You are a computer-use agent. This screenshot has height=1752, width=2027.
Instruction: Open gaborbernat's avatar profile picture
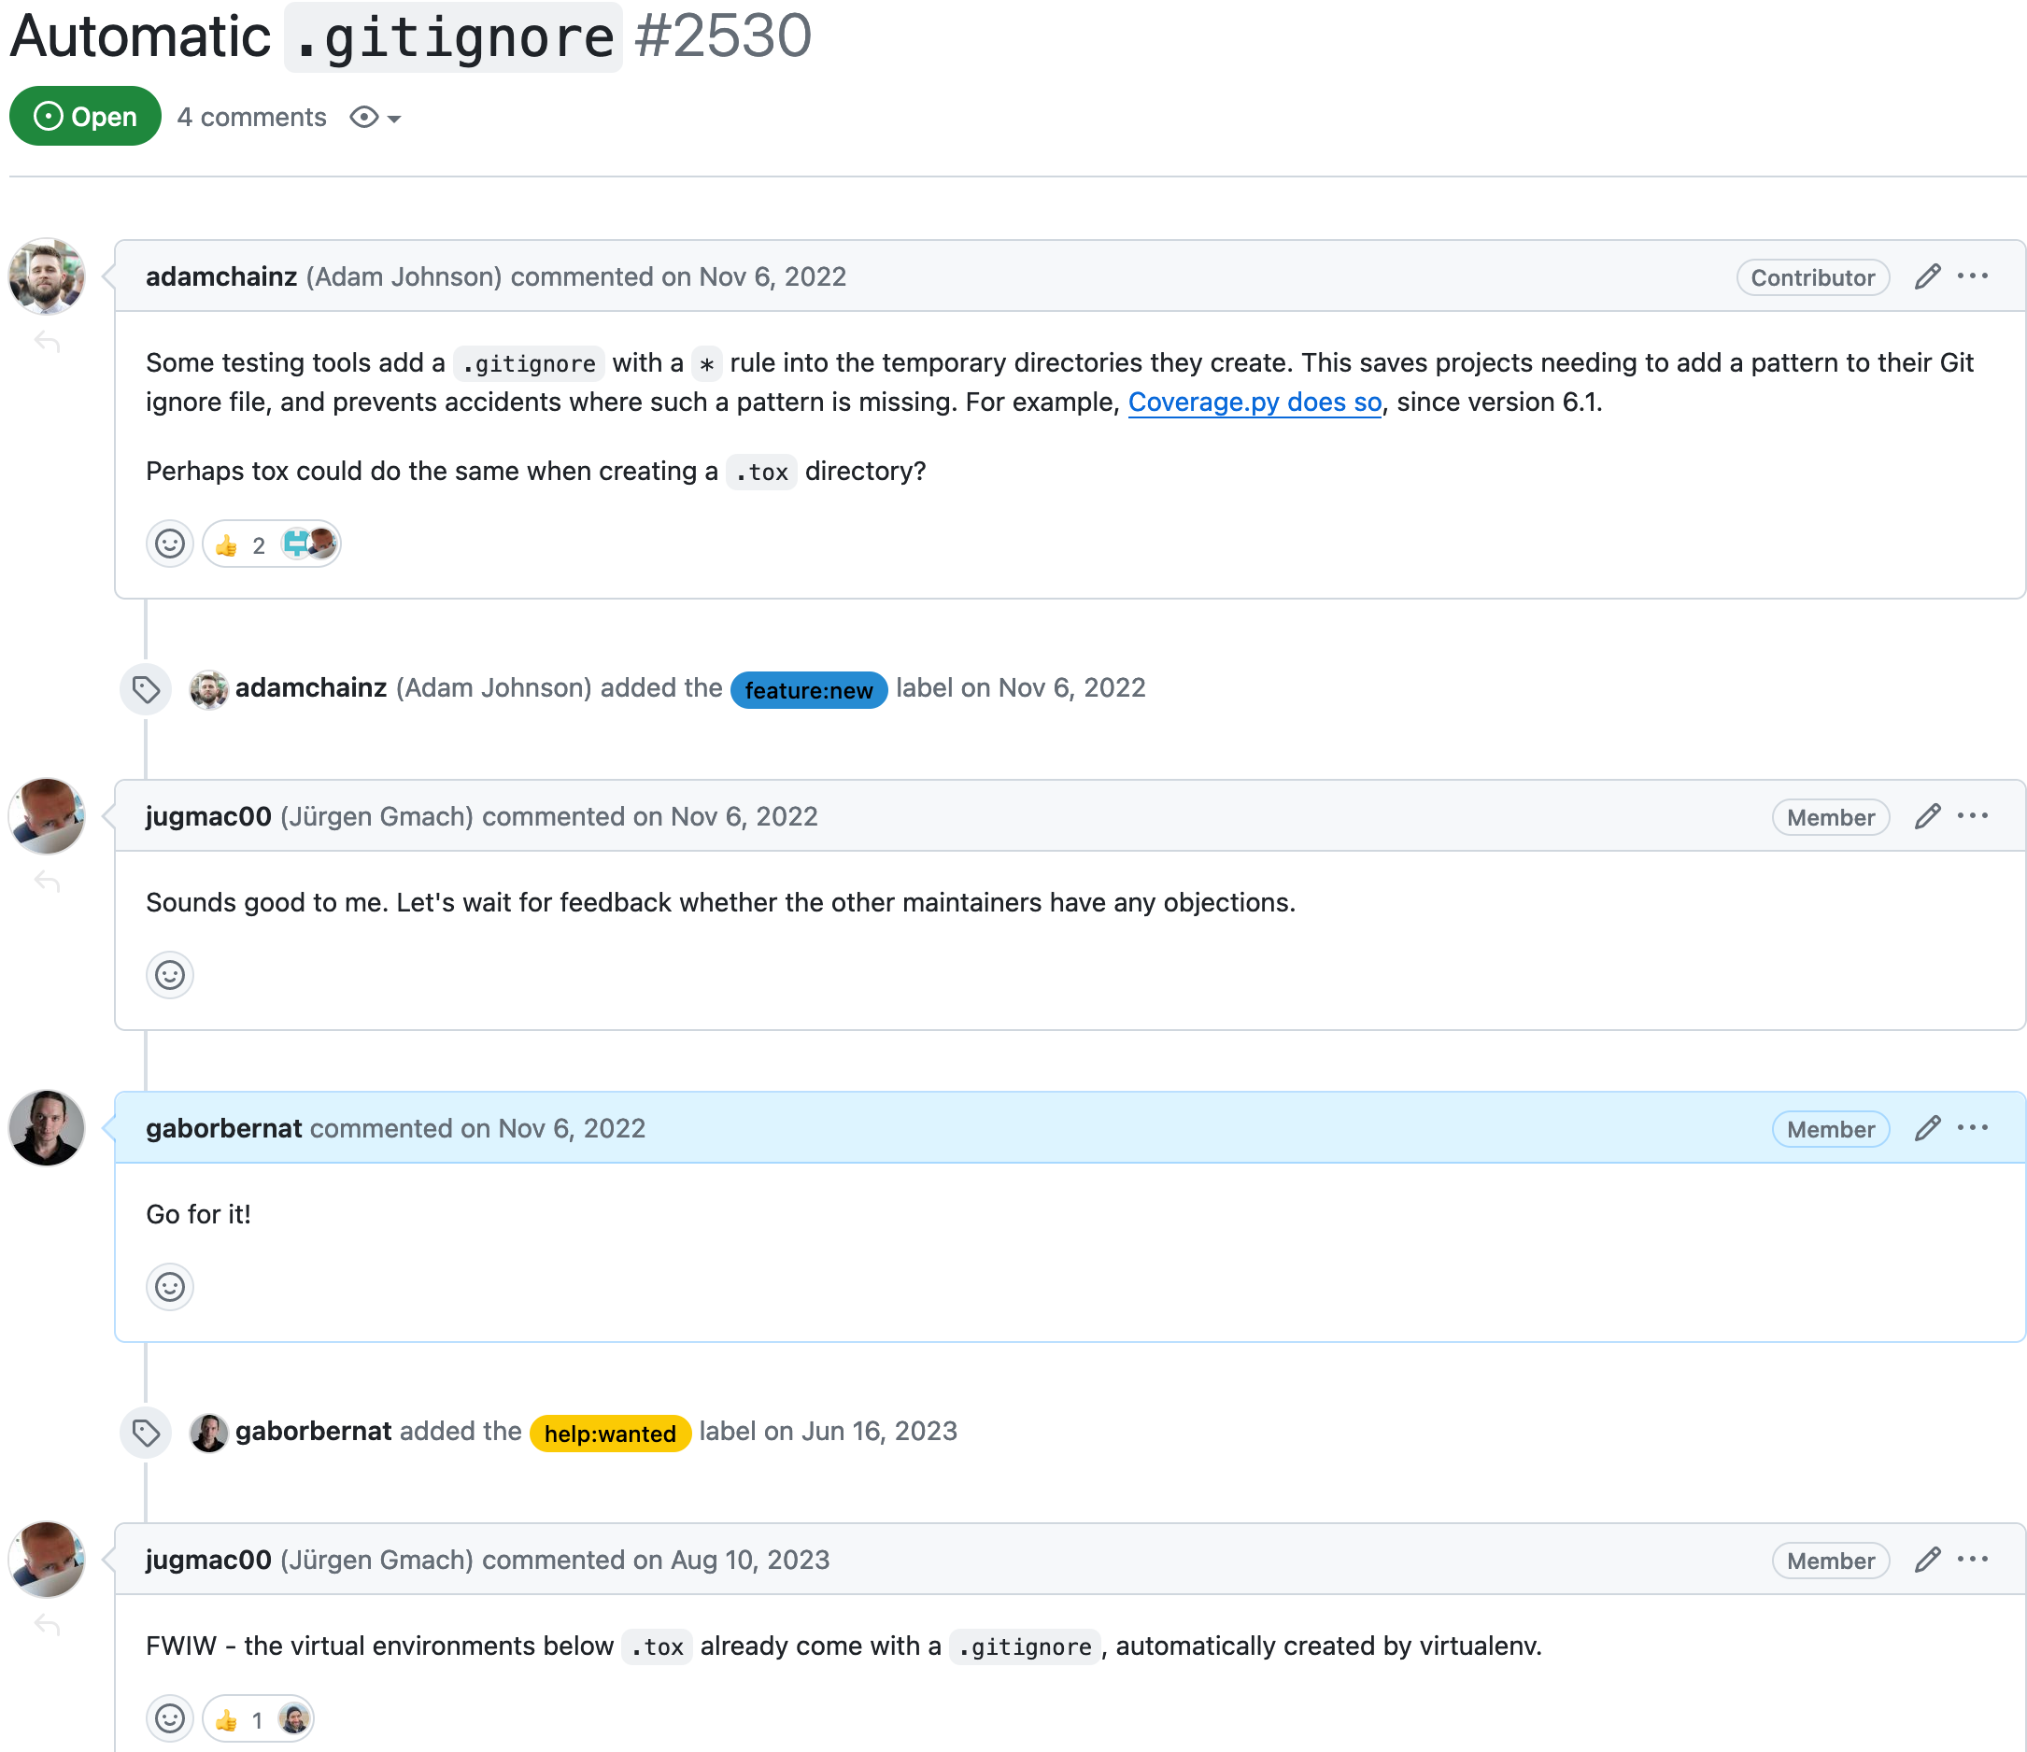tap(47, 1129)
